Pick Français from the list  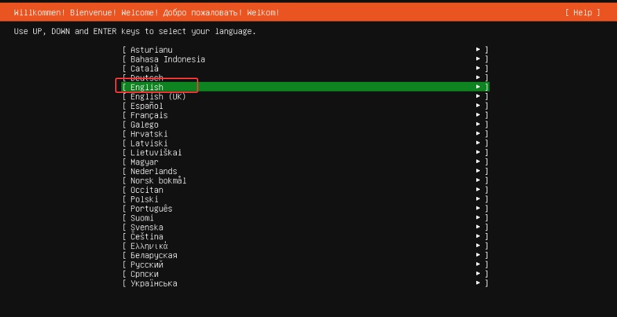point(148,115)
